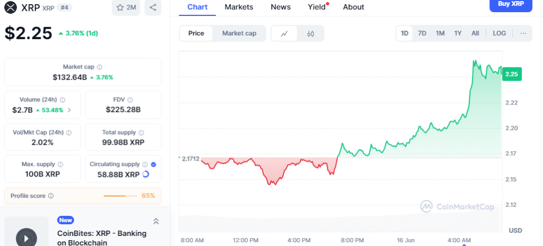Image resolution: width=543 pixels, height=246 pixels.
Task: Show Total supply info icon
Action: (142, 133)
